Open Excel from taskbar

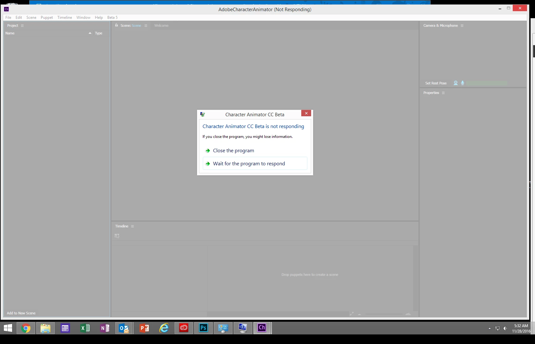coord(85,328)
